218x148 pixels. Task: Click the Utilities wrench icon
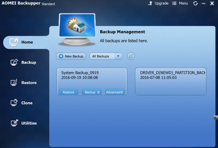tap(14, 123)
